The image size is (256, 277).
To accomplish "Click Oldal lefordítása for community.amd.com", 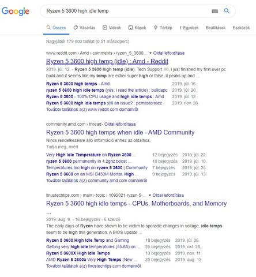I will click(x=120, y=124).
